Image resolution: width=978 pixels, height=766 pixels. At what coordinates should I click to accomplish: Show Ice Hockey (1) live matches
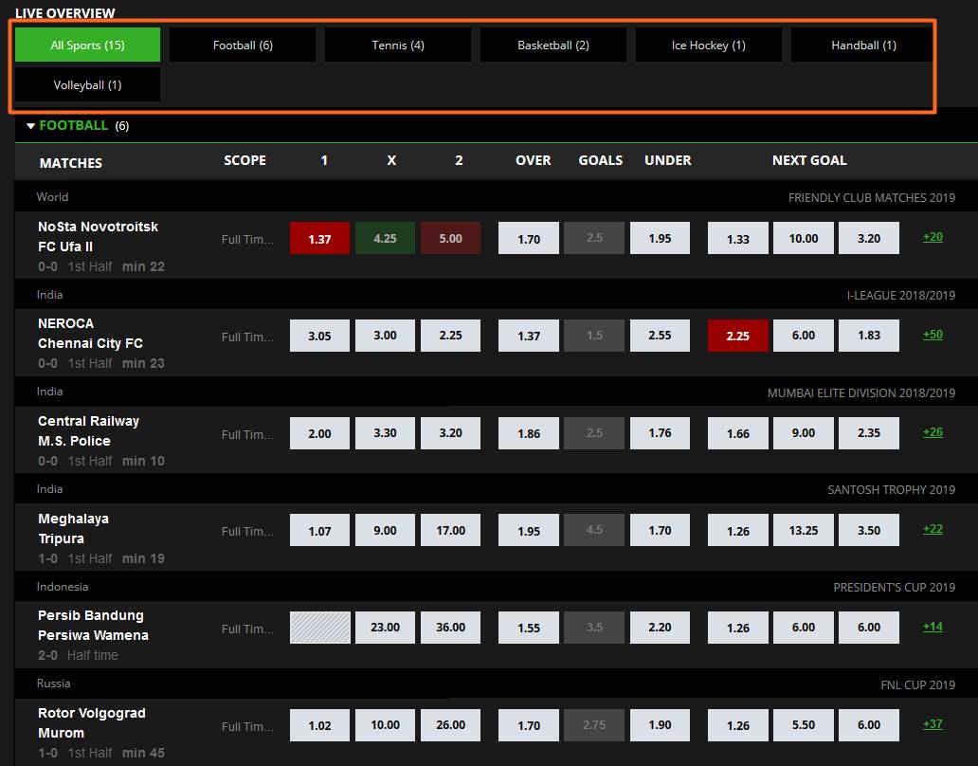709,45
